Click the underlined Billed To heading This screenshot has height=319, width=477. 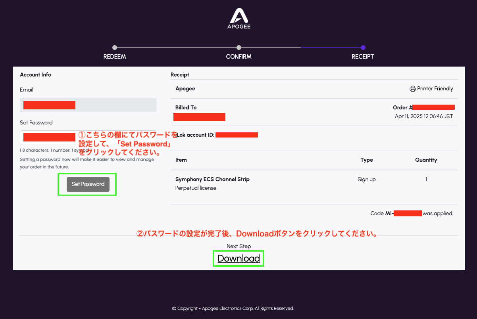186,107
